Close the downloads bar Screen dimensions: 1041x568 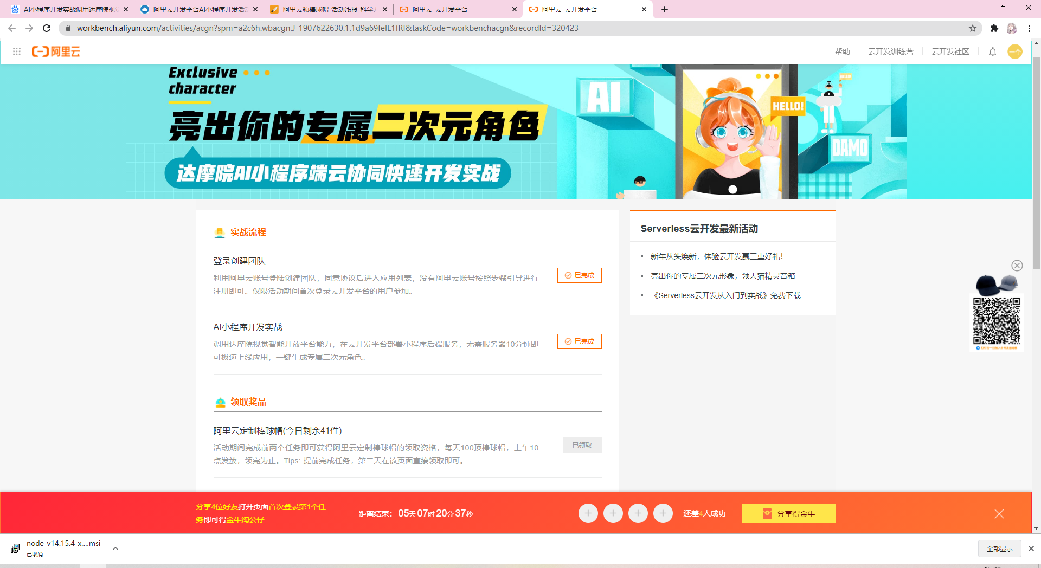[1031, 548]
